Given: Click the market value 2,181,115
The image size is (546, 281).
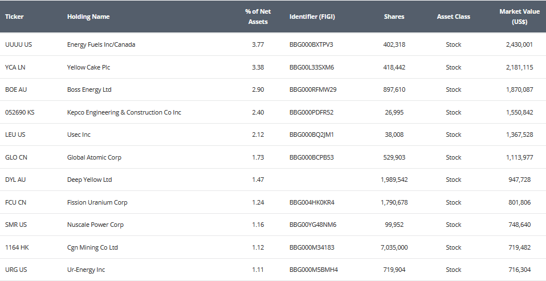Looking at the screenshot, I should 520,67.
